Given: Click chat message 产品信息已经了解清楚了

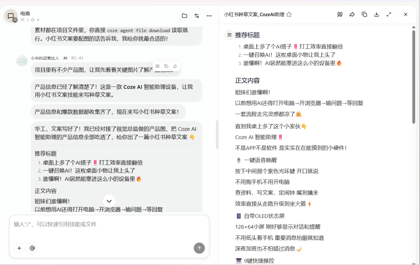Looking at the screenshot, I should [116, 91].
